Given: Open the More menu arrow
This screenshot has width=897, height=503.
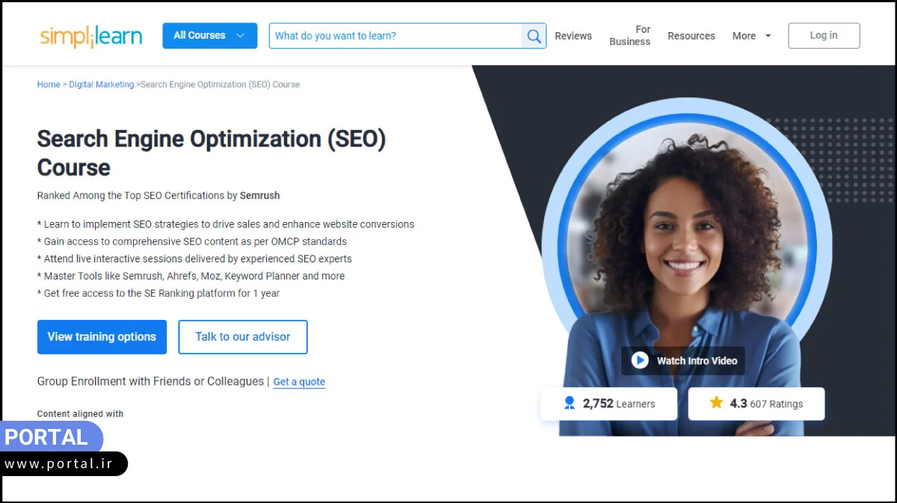Looking at the screenshot, I should pyautogui.click(x=768, y=36).
